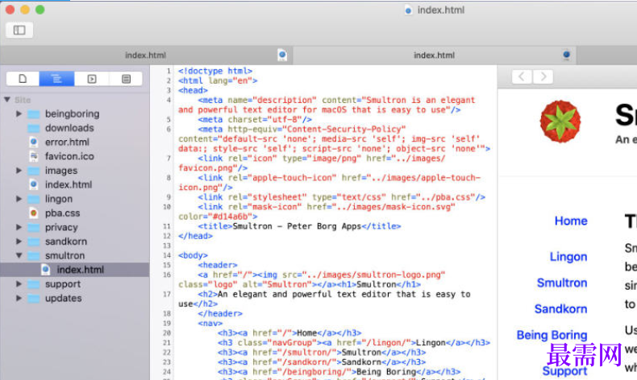This screenshot has height=380, width=637.
Task: Open Lingon link in preview
Action: [568, 257]
